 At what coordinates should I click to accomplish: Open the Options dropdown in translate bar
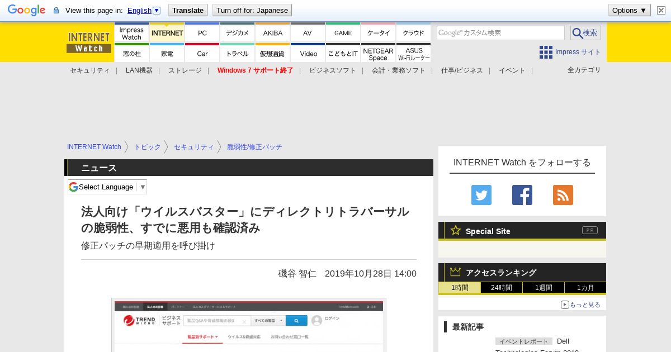[x=630, y=10]
